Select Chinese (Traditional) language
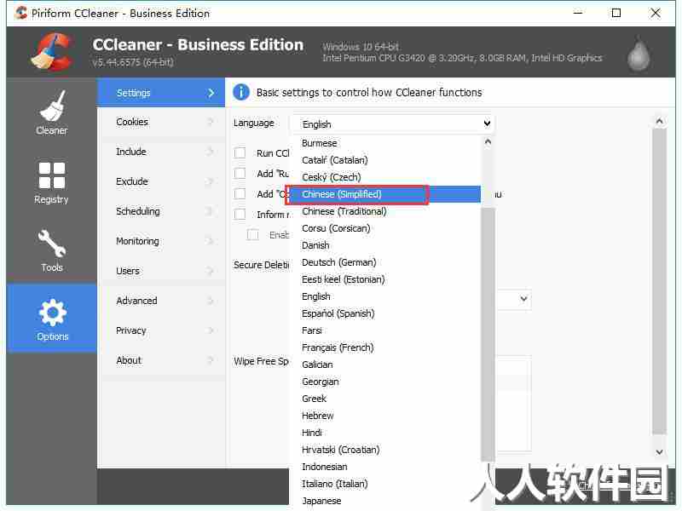Screen dimensions: 682x511 point(385,211)
